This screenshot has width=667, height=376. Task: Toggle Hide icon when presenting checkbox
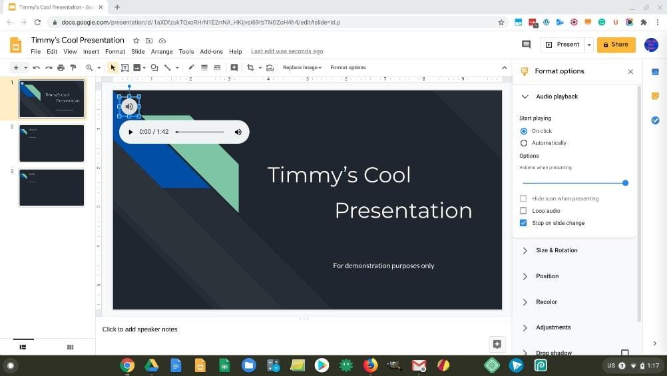click(x=523, y=198)
